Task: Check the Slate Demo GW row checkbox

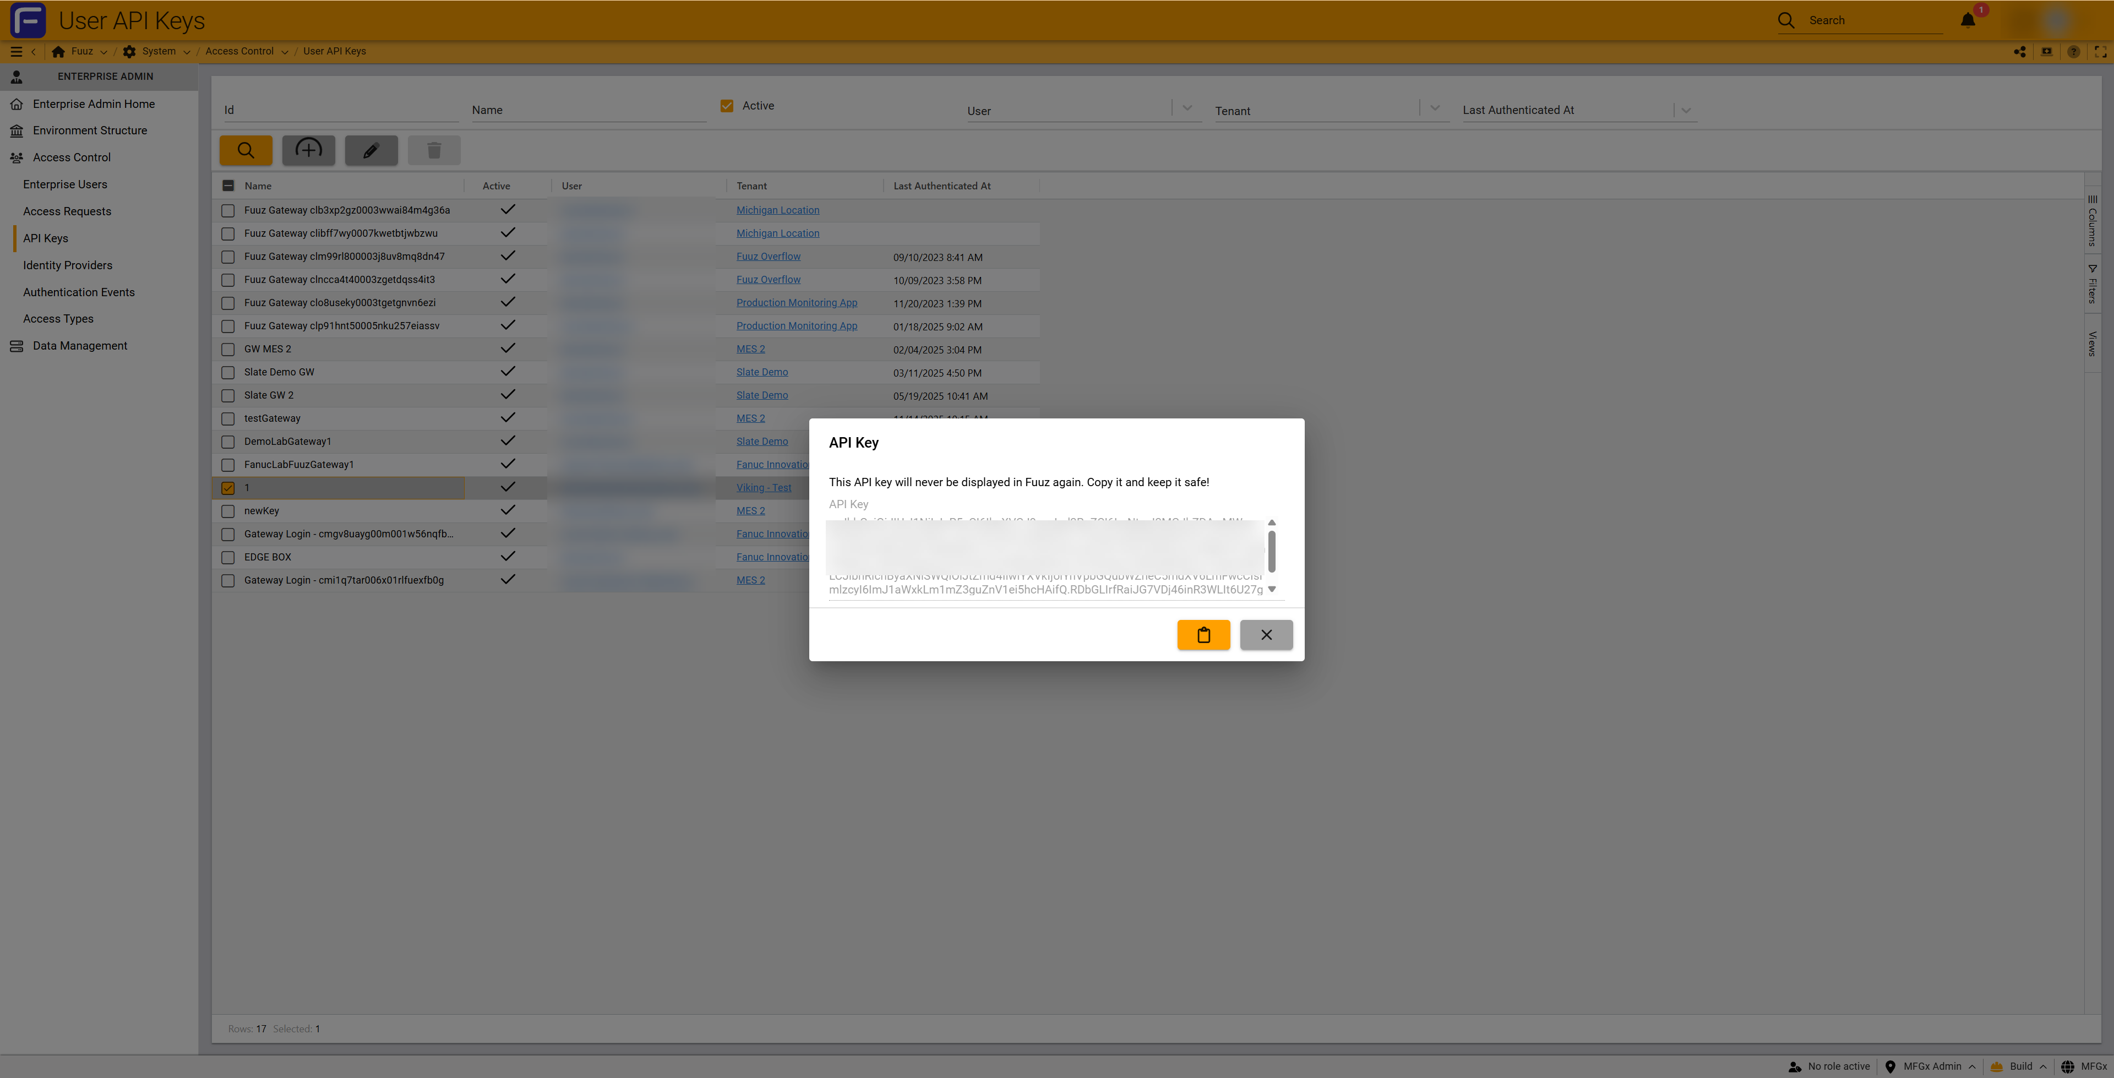Action: 228,372
